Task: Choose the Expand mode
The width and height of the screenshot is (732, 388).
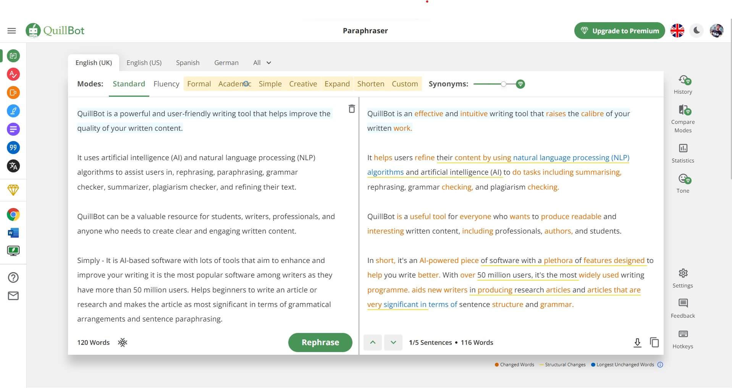Action: coord(337,84)
